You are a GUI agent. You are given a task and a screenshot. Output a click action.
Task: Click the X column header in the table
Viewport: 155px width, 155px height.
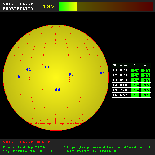[x=145, y=65]
